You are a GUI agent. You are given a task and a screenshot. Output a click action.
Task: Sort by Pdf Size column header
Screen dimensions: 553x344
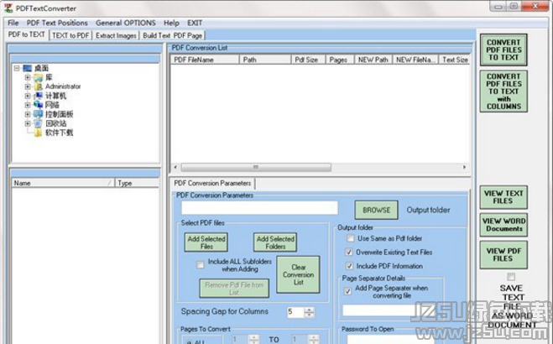click(309, 60)
